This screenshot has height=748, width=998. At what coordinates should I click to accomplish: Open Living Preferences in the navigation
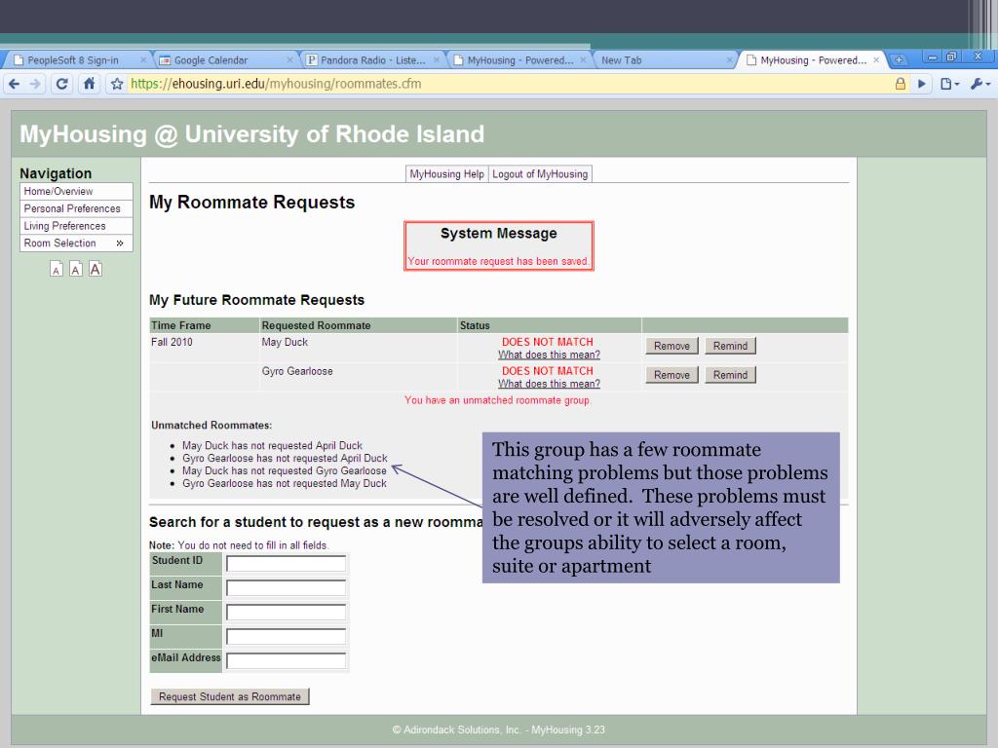click(x=76, y=226)
